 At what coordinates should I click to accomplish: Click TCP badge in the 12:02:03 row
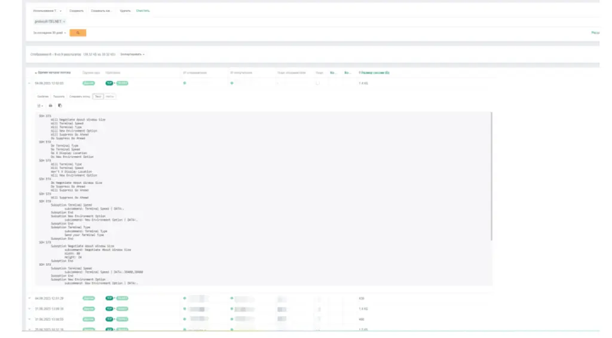click(x=109, y=83)
